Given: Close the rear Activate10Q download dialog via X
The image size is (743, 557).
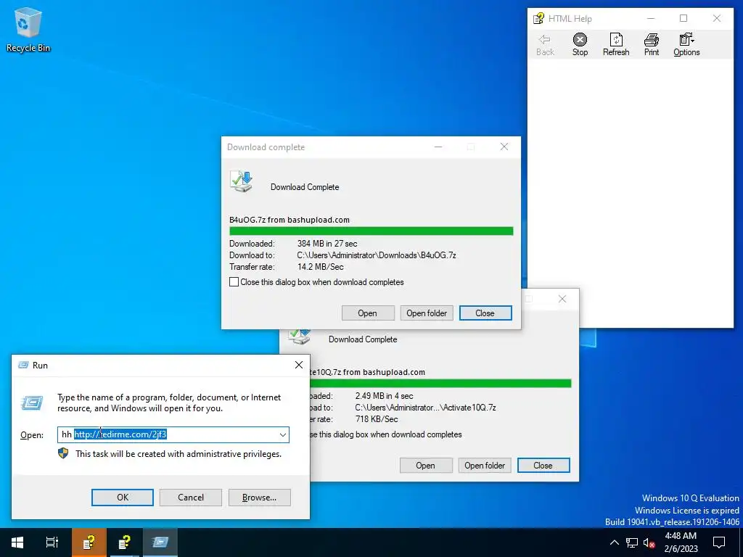Looking at the screenshot, I should pyautogui.click(x=562, y=299).
